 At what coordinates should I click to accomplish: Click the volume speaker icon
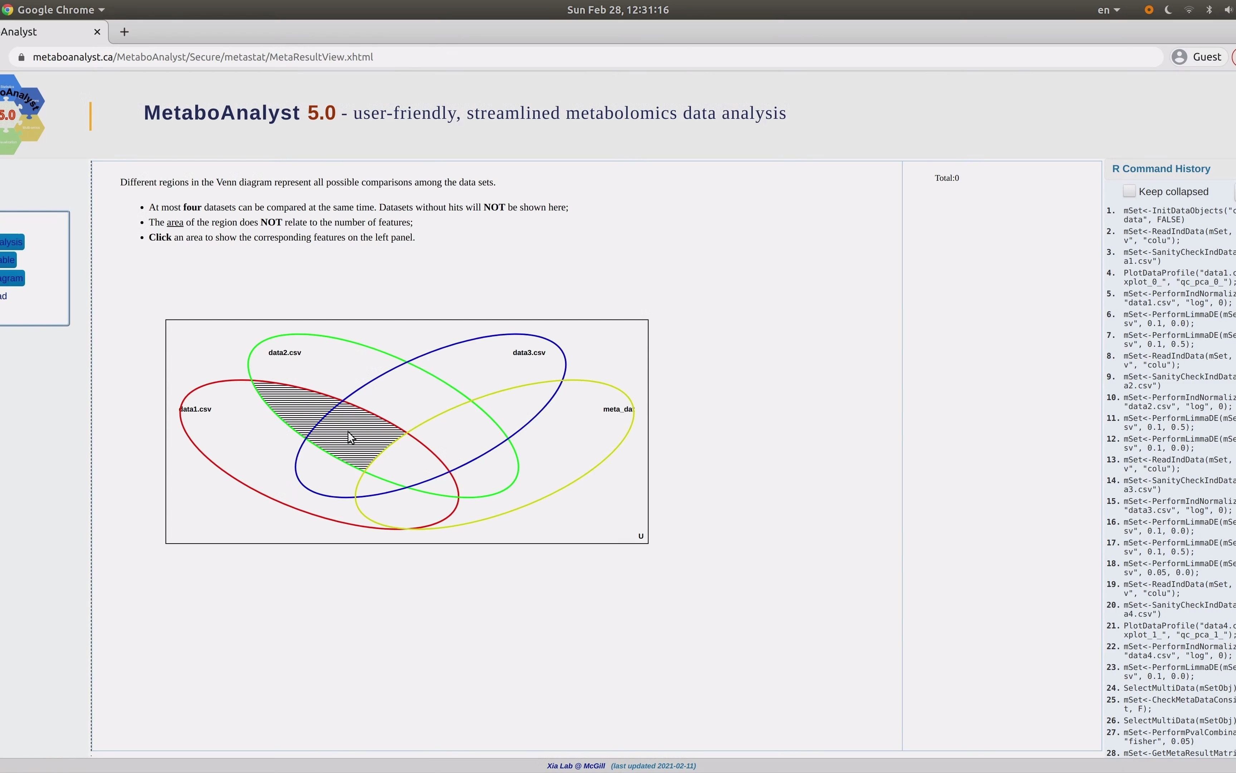point(1228,10)
